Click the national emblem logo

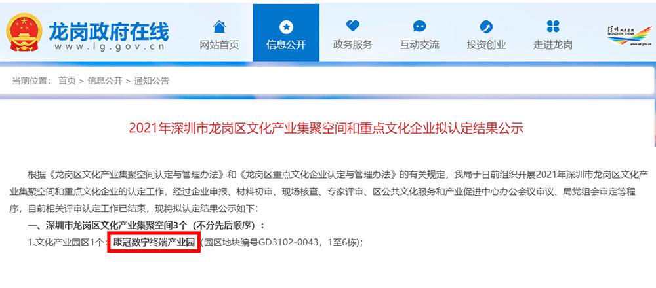point(24,32)
